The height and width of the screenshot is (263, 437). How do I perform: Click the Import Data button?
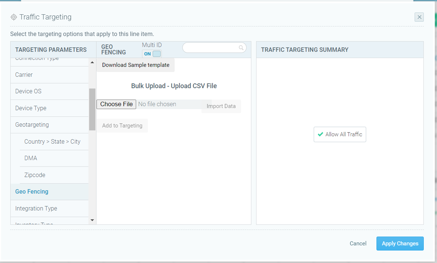coord(221,106)
